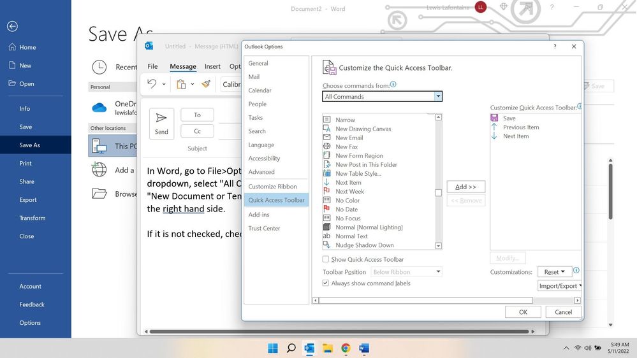Click commands list scroll up arrow
The width and height of the screenshot is (637, 358).
438,117
